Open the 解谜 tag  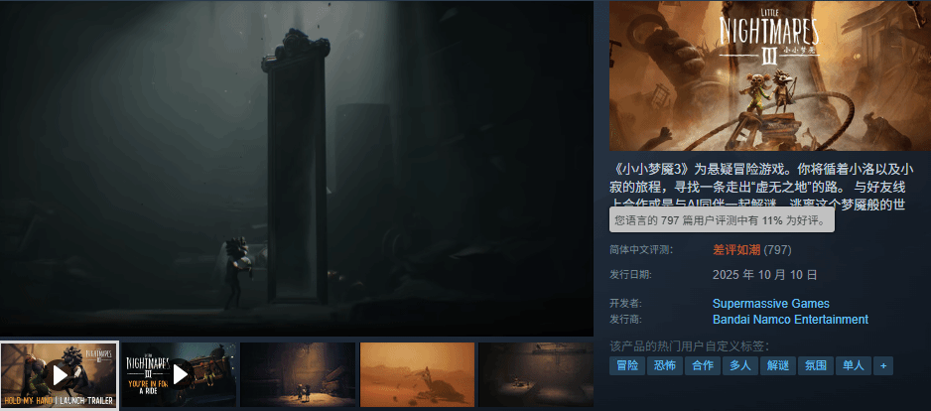coord(778,365)
